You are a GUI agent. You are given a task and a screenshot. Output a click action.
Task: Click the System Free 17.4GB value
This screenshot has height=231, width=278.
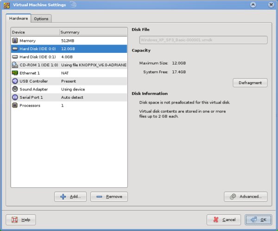(179, 72)
